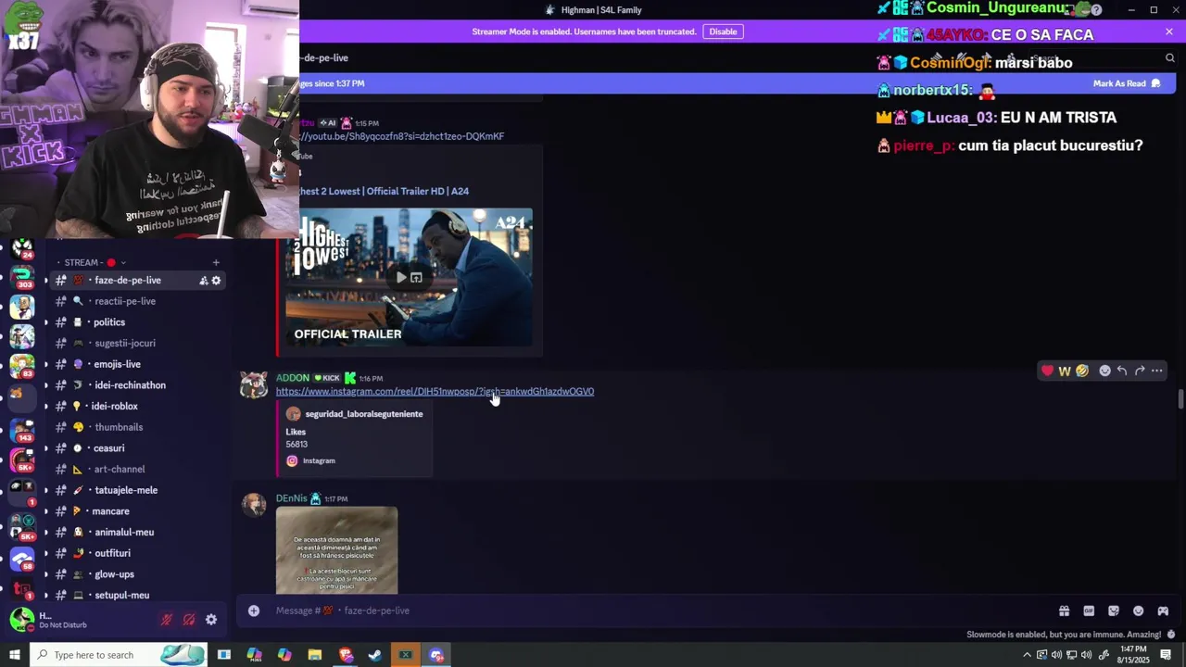1186x667 pixels.
Task: Dismiss streamer mode banner
Action: click(1169, 31)
